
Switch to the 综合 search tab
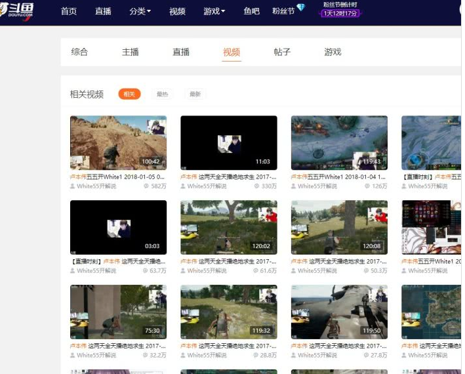[79, 52]
